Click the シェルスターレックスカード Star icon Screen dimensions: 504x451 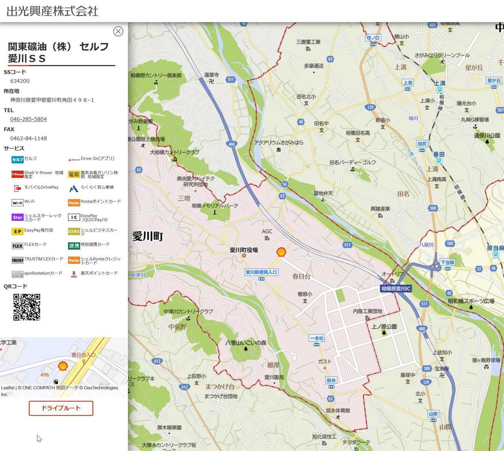pos(17,217)
